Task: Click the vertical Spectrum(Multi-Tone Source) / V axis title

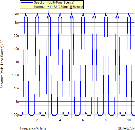Action: [x=2, y=64]
